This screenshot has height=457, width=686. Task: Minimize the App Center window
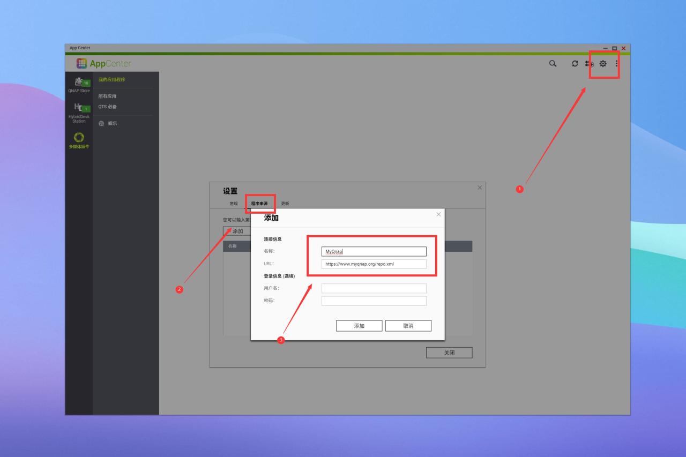point(606,48)
